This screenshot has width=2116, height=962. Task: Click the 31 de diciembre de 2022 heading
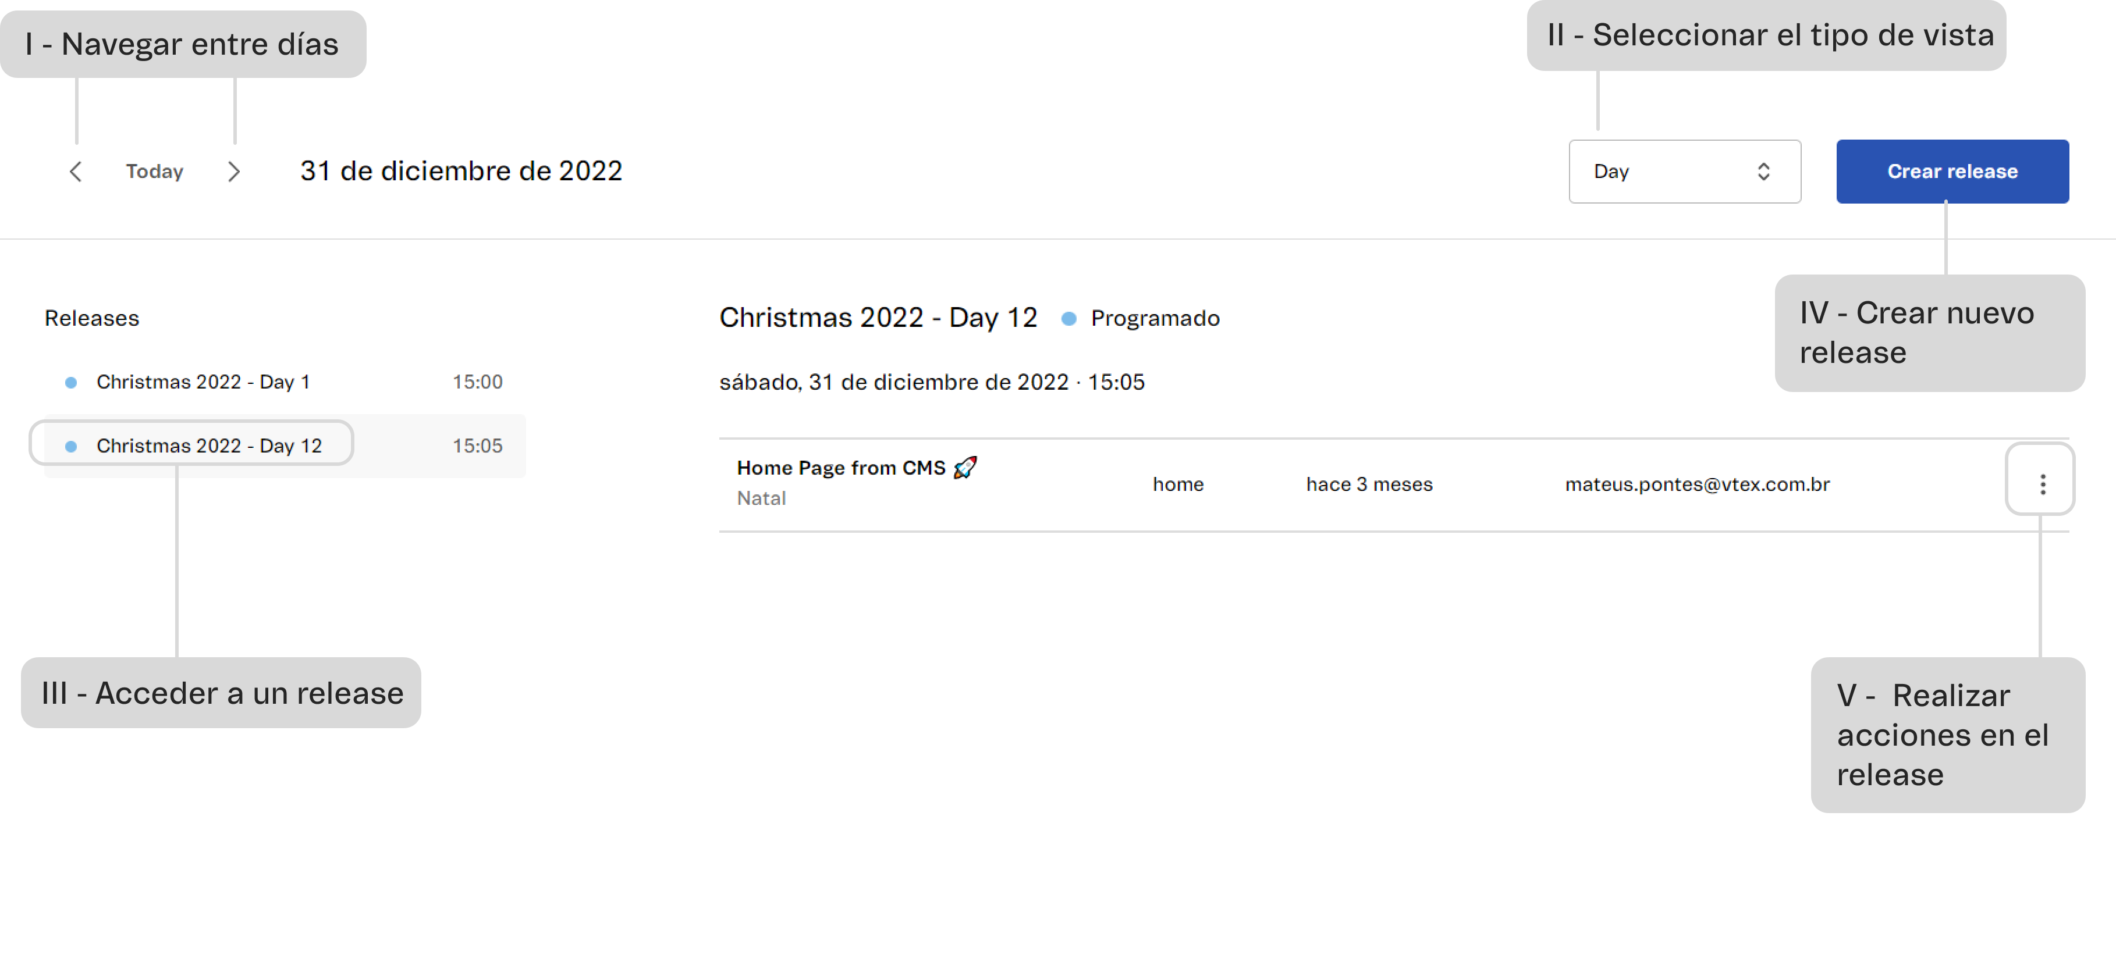[x=461, y=171]
